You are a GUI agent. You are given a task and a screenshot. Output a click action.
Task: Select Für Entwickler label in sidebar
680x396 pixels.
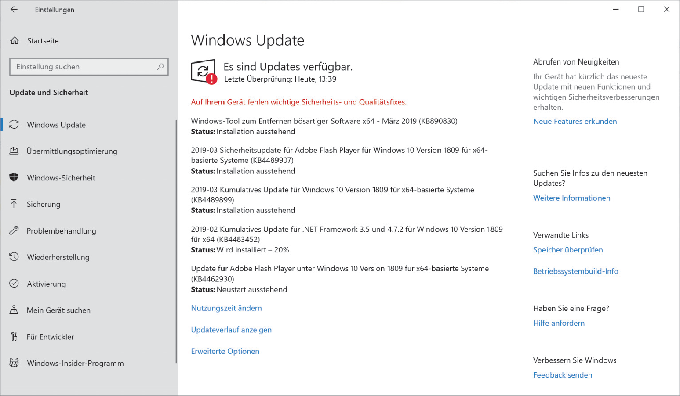point(50,337)
